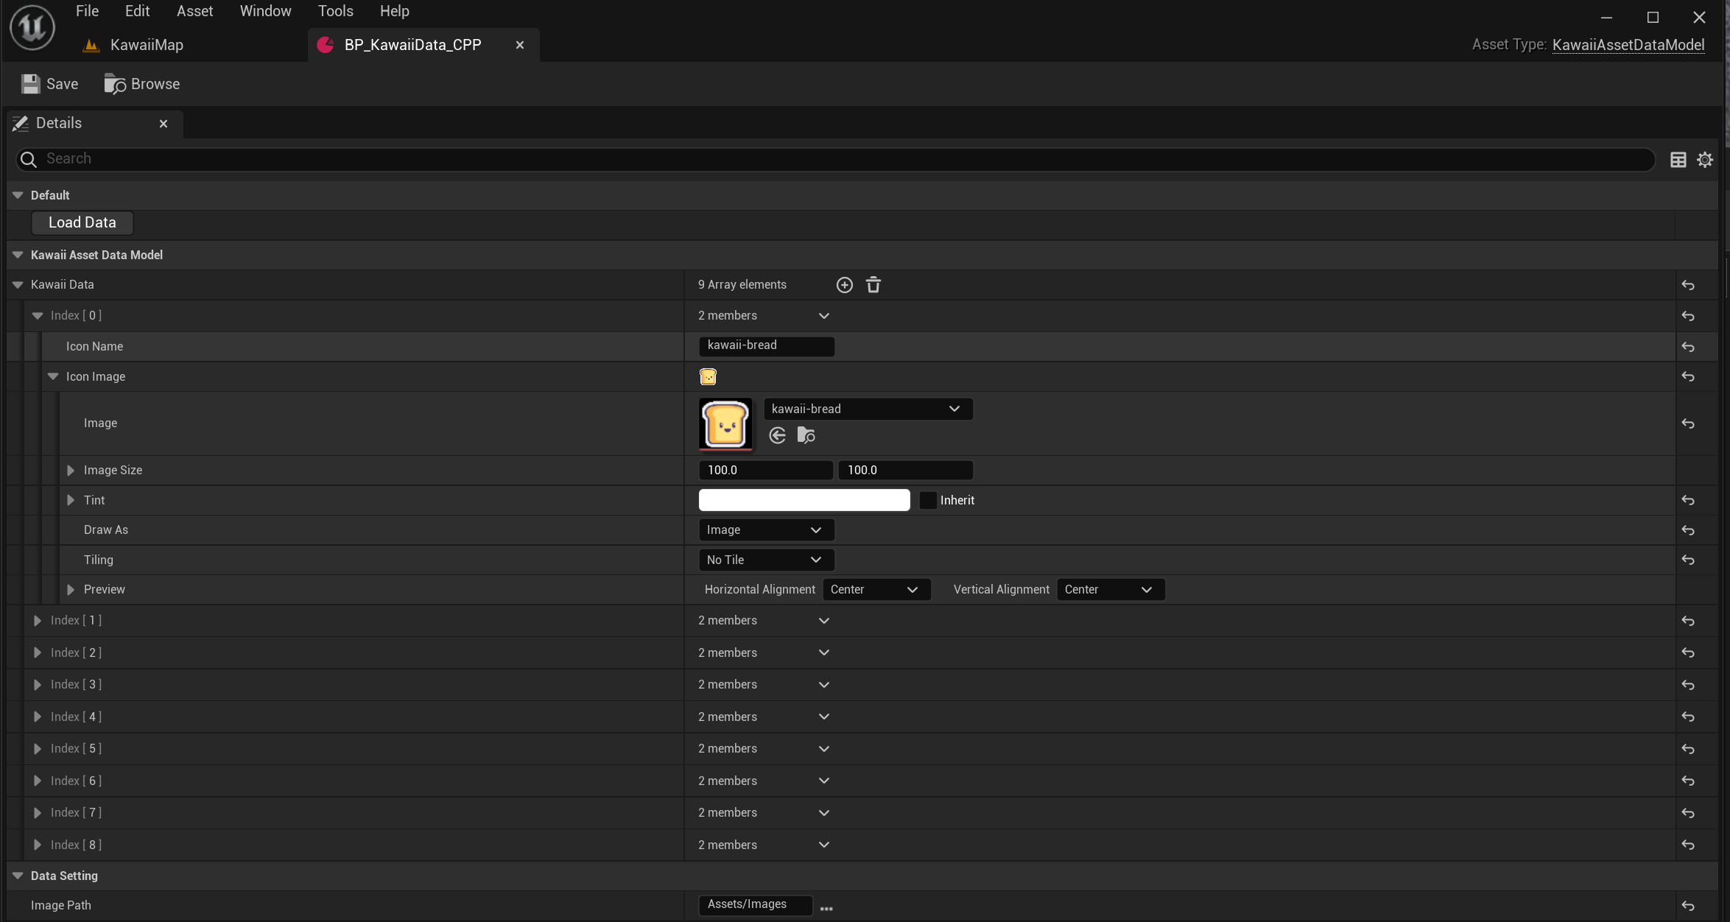Expand the Image Size property
Viewport: 1730px width, 922px height.
coord(71,470)
